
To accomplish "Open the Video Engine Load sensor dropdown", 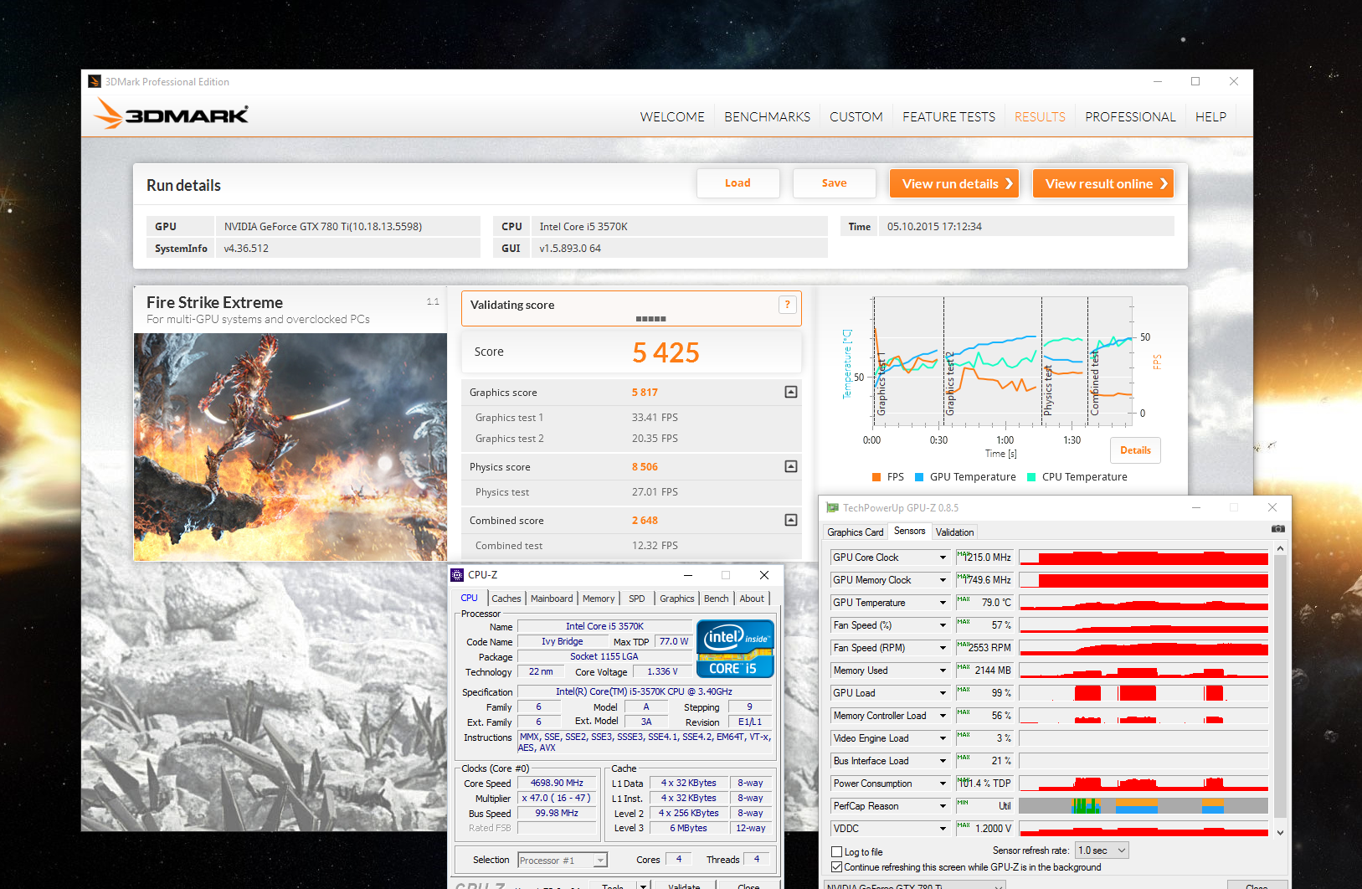I will point(943,738).
